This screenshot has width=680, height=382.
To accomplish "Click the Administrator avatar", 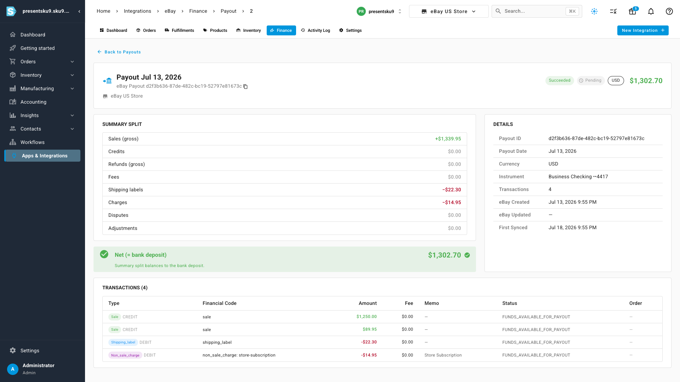I will point(13,369).
